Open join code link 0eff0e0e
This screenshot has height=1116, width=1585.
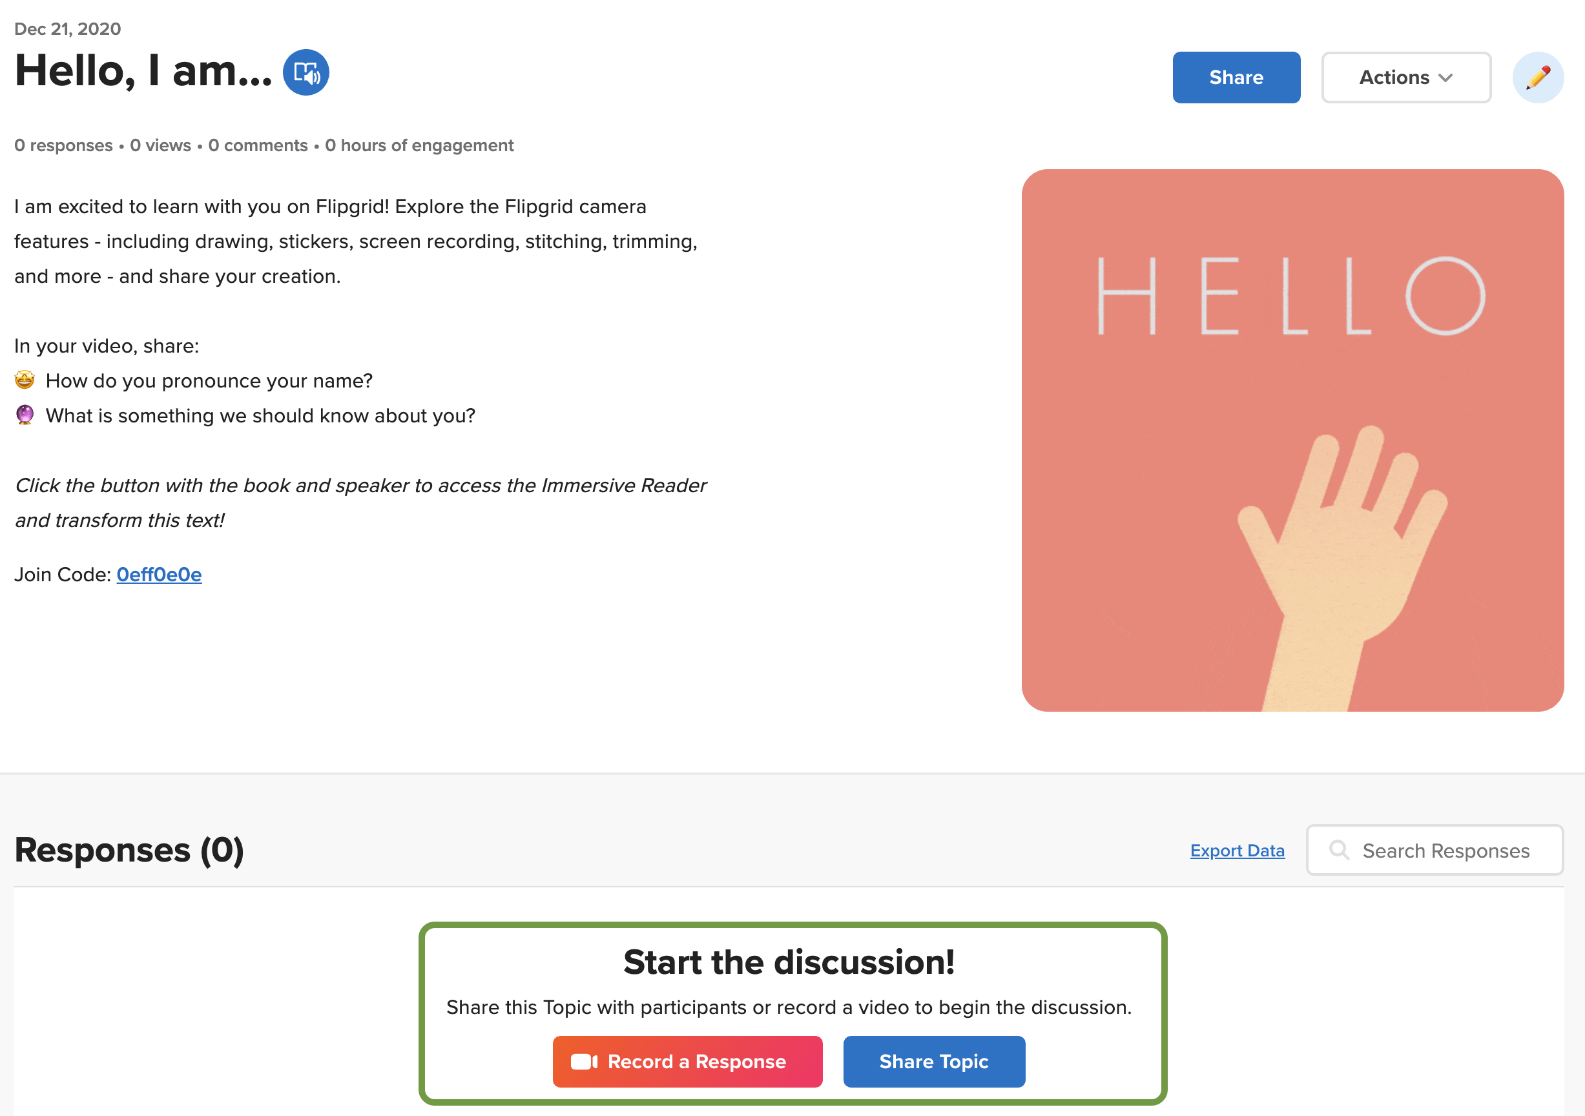click(x=159, y=573)
